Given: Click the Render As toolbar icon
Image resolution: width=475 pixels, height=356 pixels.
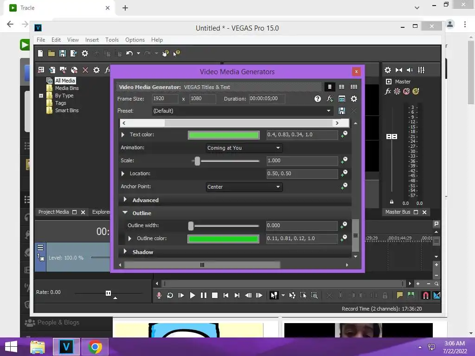Looking at the screenshot, I should 74,53.
